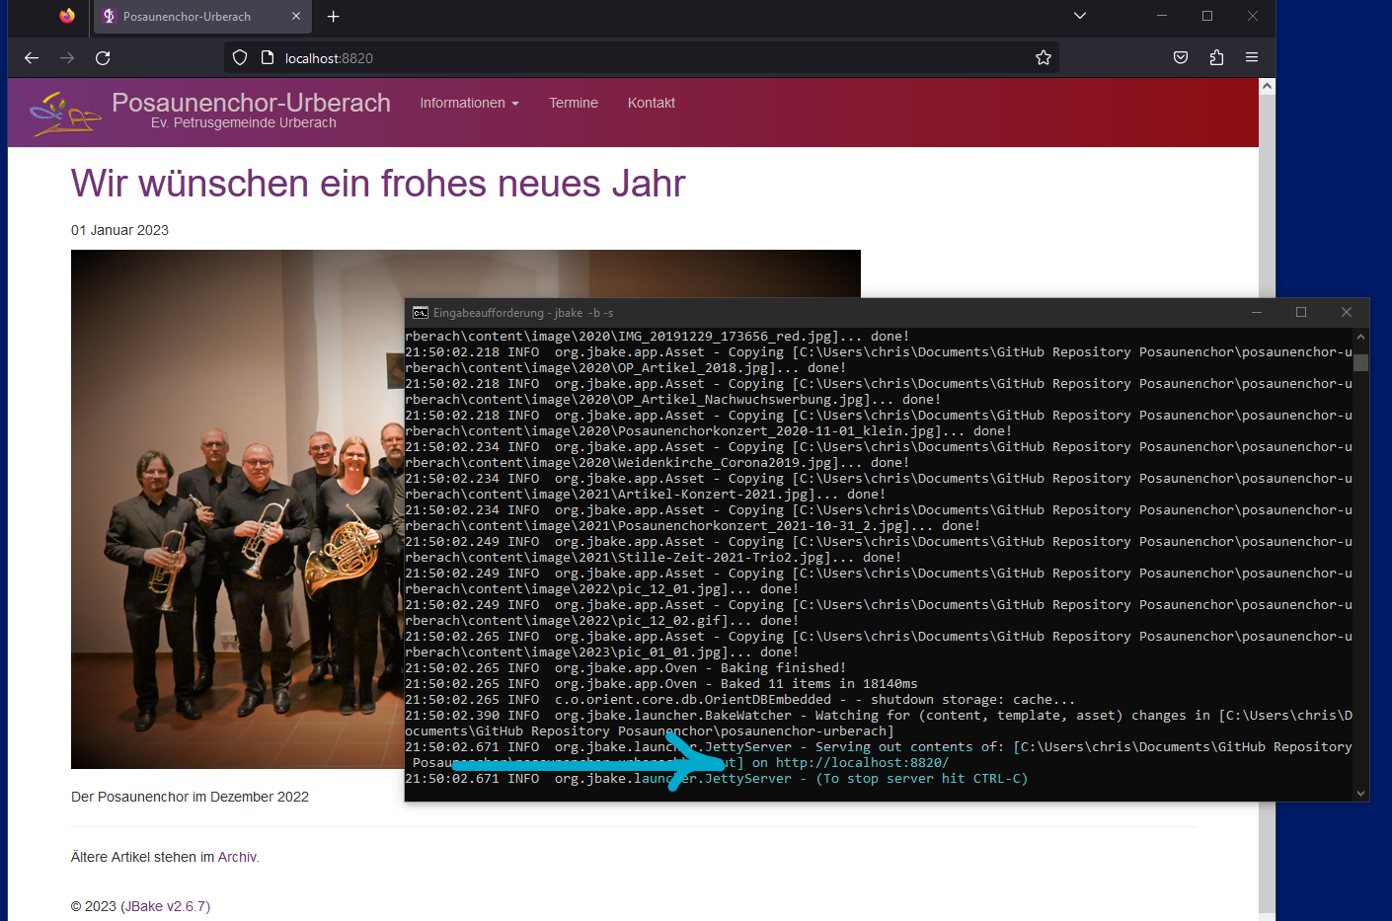Click the subtitle Ev. Petrusgemeinde Urberach
This screenshot has height=921, width=1392.
pyautogui.click(x=244, y=123)
